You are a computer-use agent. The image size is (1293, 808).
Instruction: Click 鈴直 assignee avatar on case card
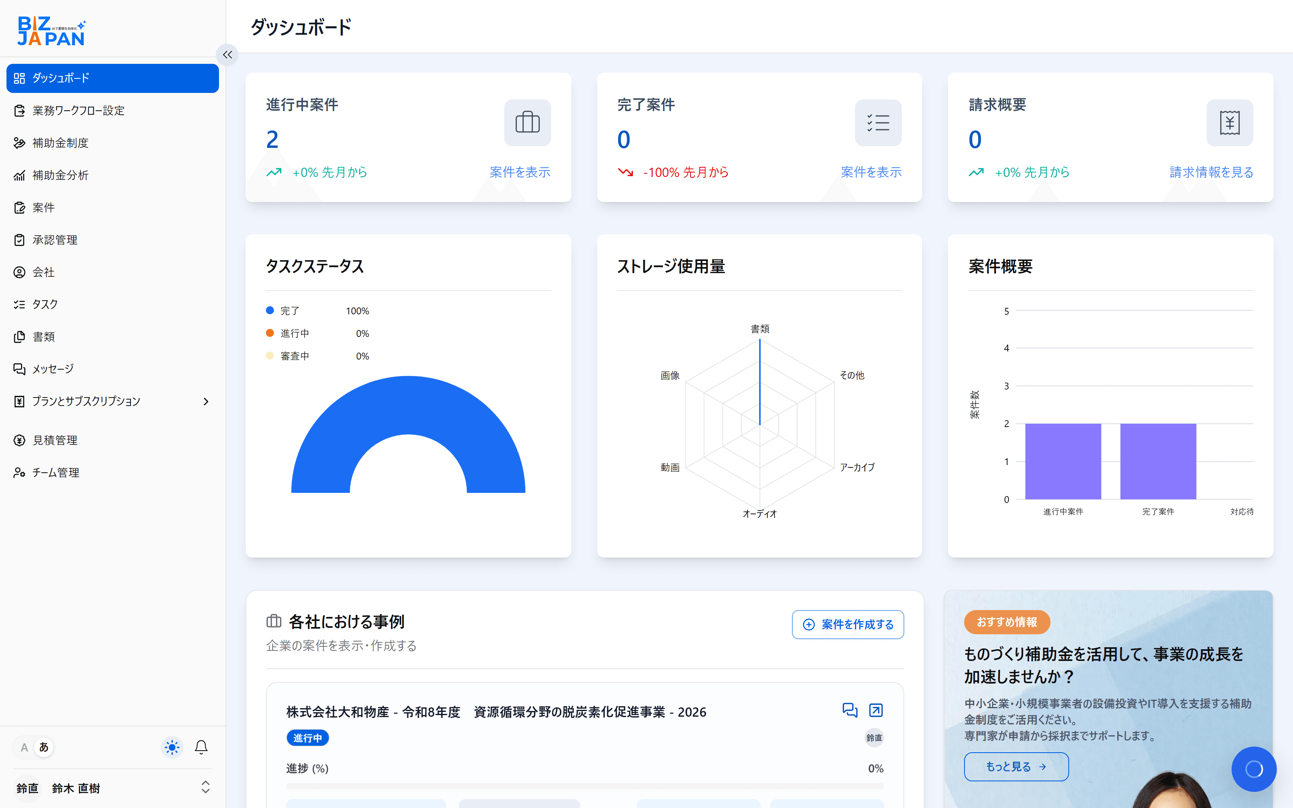[874, 738]
